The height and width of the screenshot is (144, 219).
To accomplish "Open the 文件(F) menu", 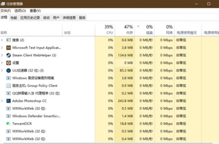I will (6, 11).
